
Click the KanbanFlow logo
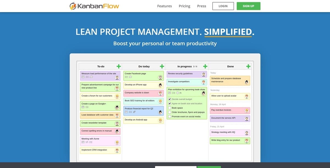(94, 6)
